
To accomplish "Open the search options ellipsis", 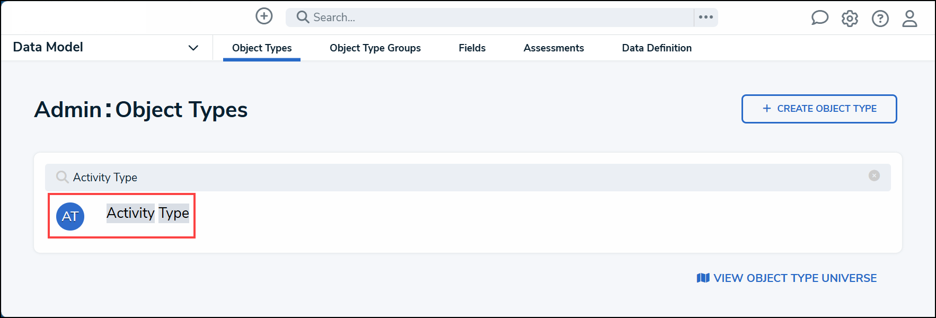I will pyautogui.click(x=705, y=17).
